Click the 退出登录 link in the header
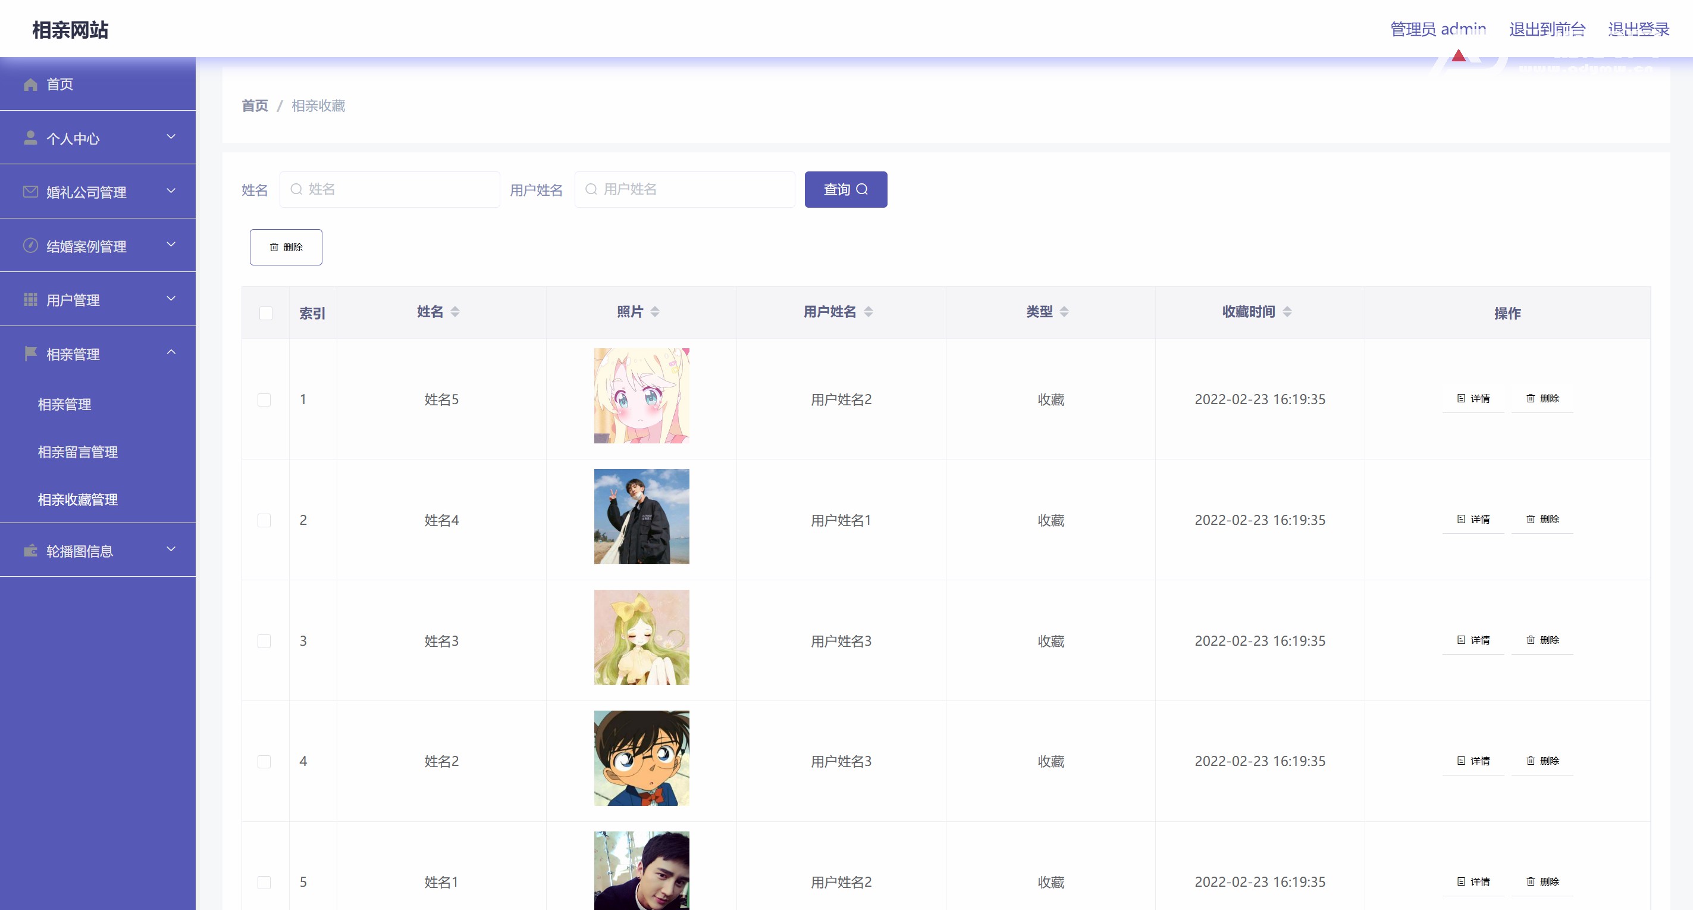Viewport: 1693px width, 910px height. [1638, 29]
